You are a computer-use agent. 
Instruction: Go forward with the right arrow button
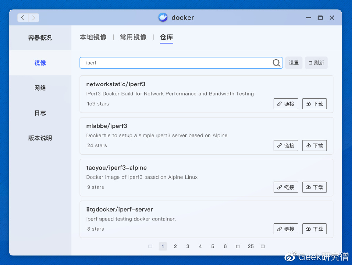(34, 18)
